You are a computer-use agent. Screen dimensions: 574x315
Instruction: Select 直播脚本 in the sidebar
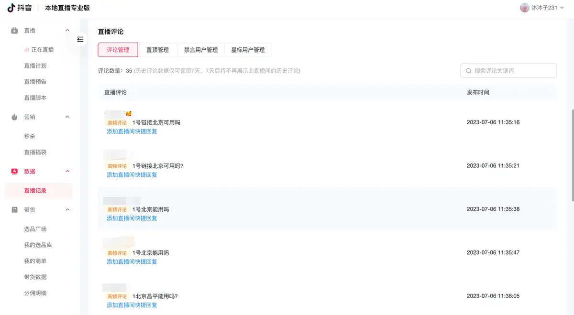click(x=35, y=98)
